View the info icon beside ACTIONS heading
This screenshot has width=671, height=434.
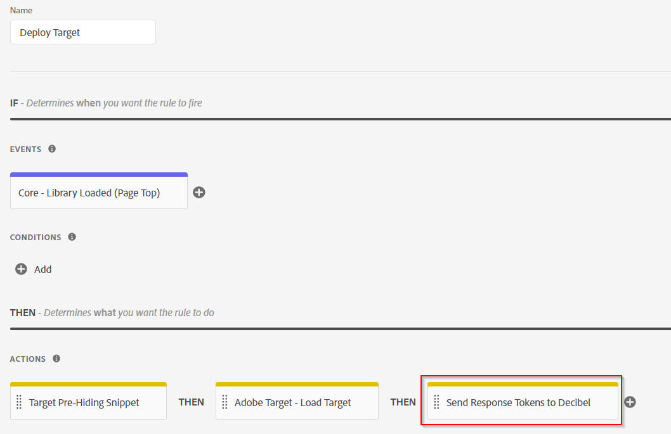coord(56,358)
